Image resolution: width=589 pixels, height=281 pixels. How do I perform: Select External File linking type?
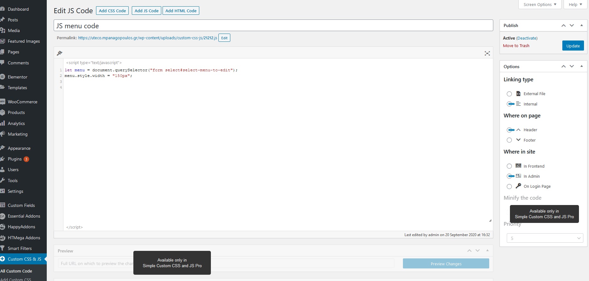[509, 94]
